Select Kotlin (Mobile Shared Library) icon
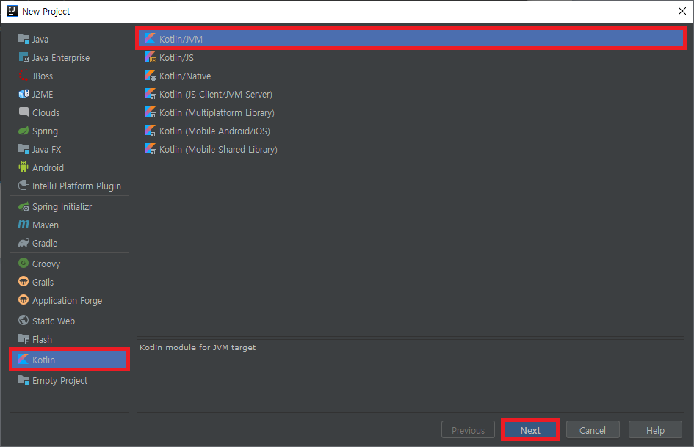694x447 pixels. [151, 149]
